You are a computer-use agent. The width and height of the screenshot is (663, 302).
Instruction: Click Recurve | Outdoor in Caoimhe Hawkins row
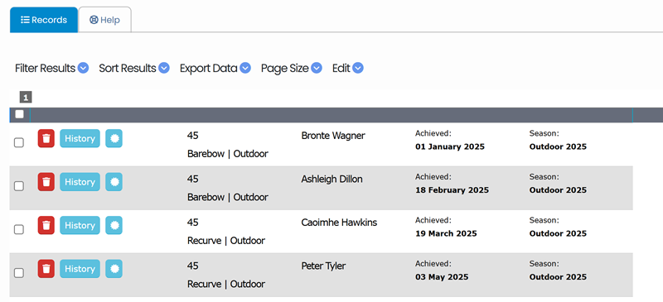tap(226, 241)
